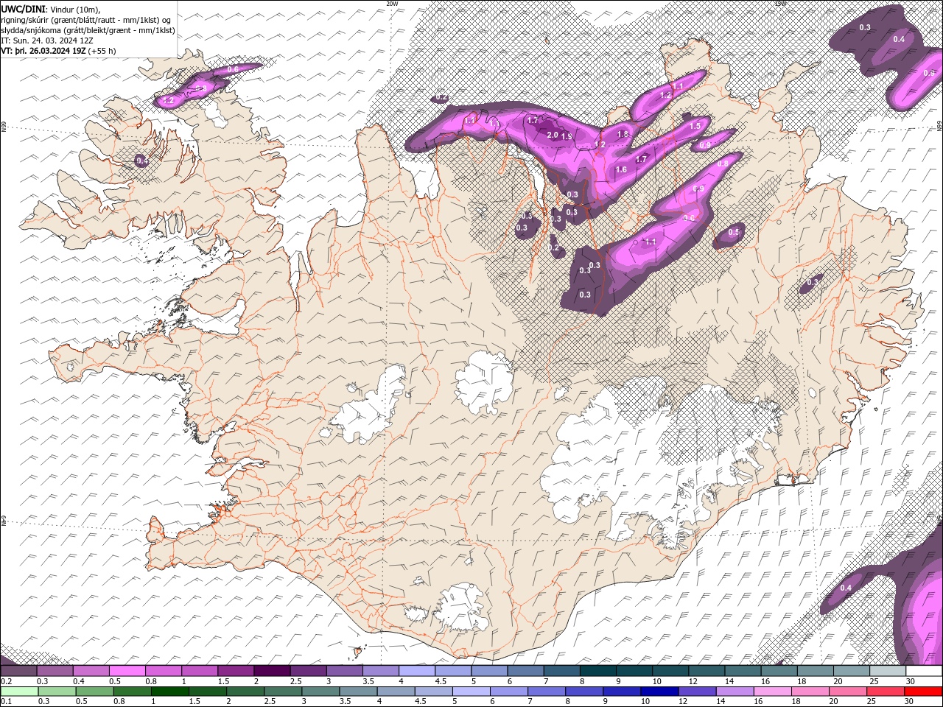Click the "0.2" label in the upper legend row
This screenshot has height=707, width=943.
5,681
